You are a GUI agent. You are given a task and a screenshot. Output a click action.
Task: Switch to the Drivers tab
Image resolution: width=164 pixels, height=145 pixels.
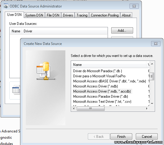(68, 15)
